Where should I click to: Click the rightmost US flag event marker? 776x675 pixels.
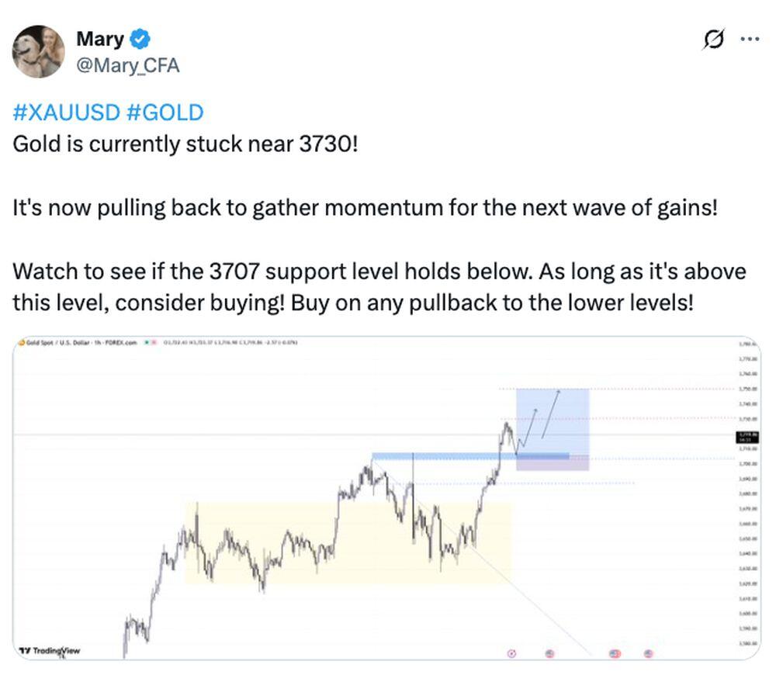coord(649,653)
